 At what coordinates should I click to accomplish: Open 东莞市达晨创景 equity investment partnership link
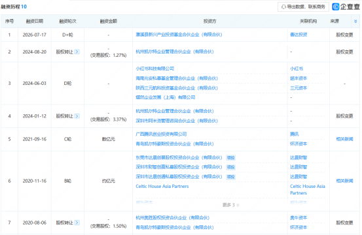(x=179, y=158)
